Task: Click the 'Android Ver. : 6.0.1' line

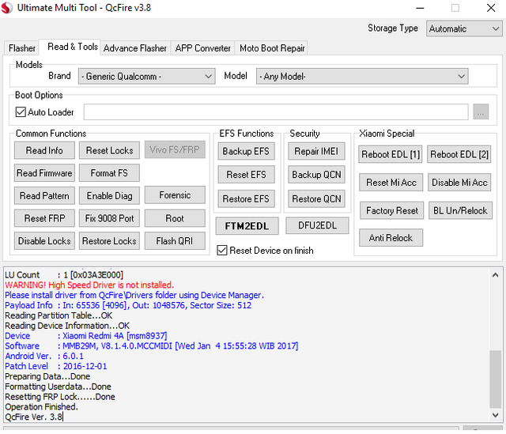Action: tap(44, 356)
